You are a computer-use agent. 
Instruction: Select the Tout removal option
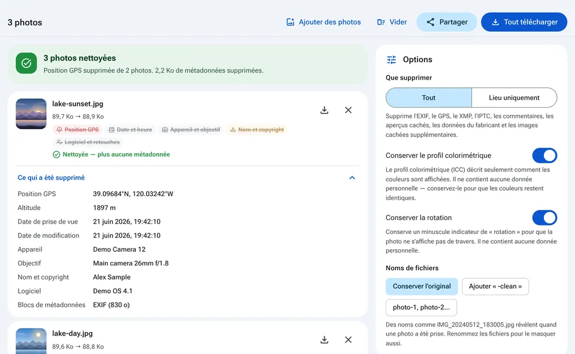click(429, 97)
